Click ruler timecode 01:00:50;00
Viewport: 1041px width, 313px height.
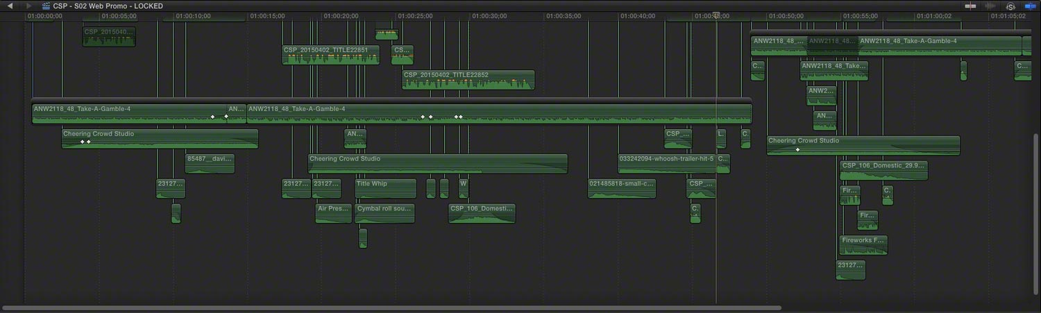786,15
